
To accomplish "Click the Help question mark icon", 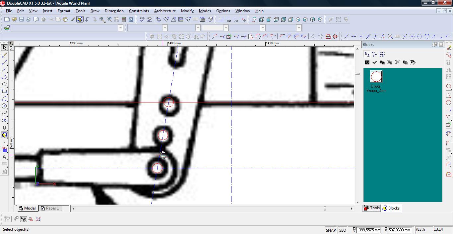I will click(x=131, y=19).
